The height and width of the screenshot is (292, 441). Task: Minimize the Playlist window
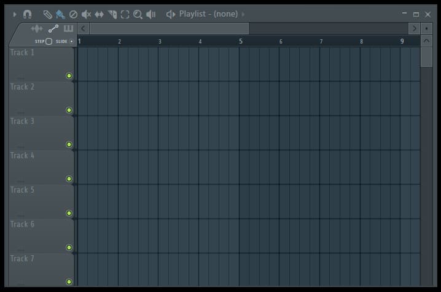point(404,13)
